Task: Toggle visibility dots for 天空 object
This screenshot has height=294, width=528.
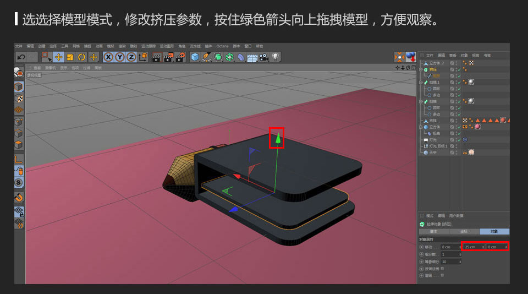Action: pos(457,153)
